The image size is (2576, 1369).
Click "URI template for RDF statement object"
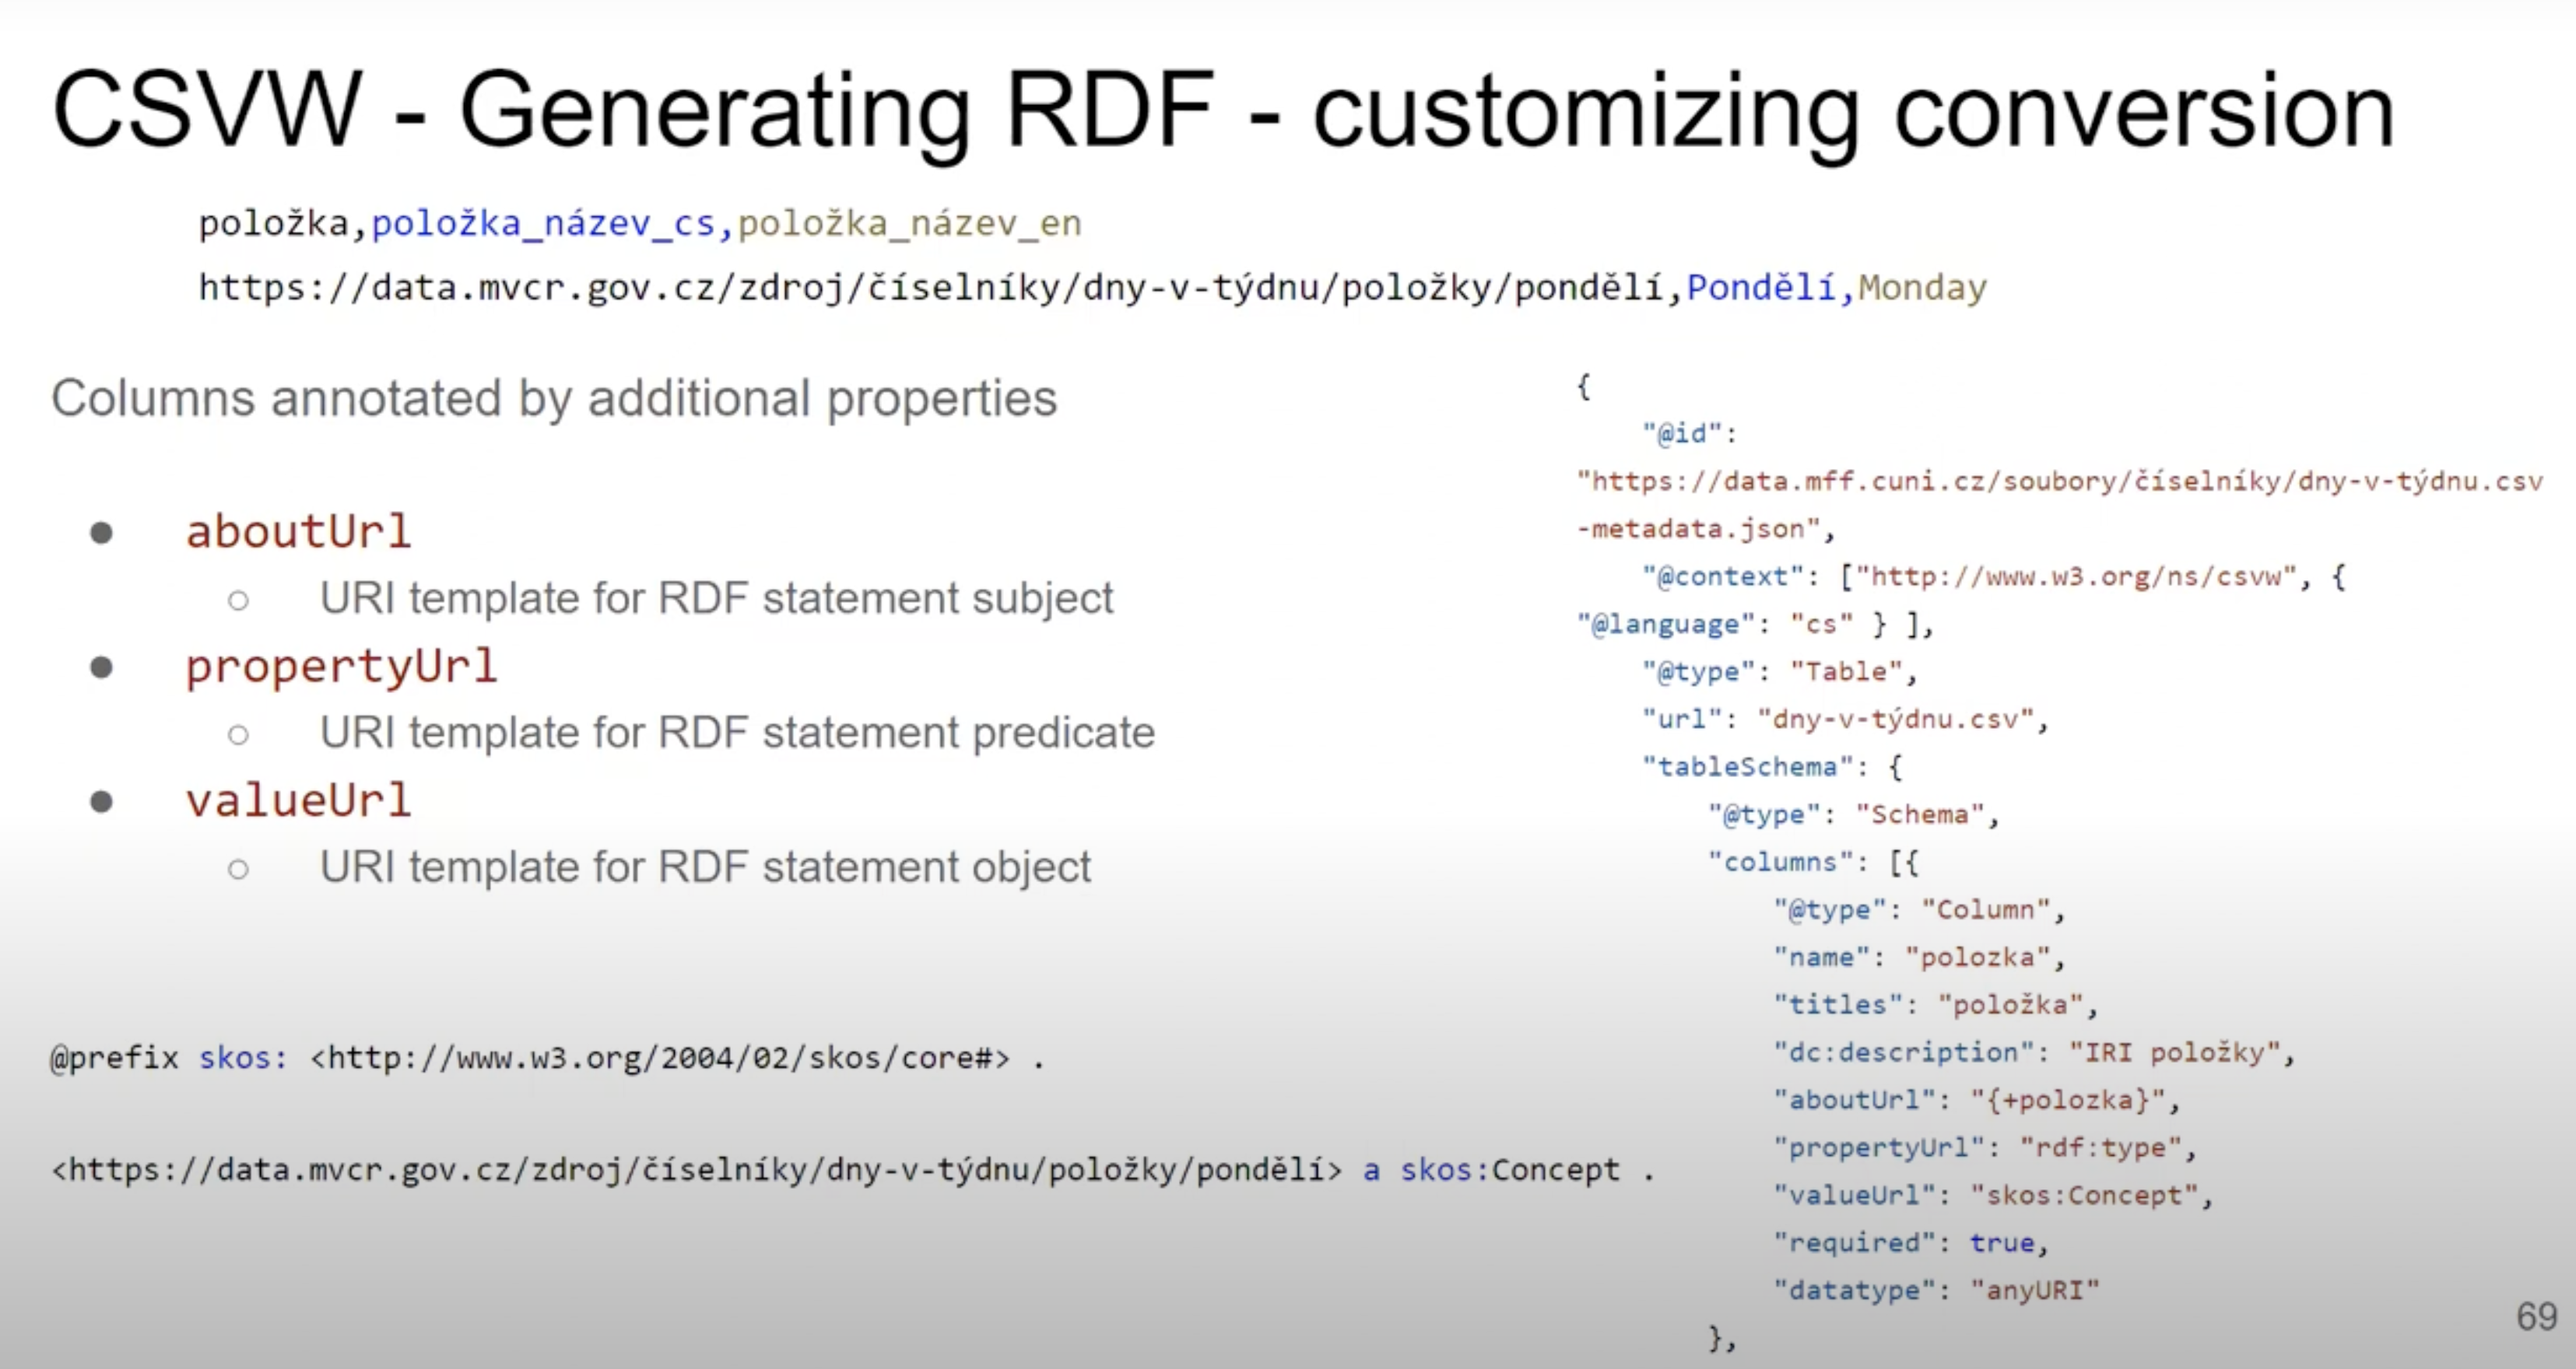click(705, 867)
